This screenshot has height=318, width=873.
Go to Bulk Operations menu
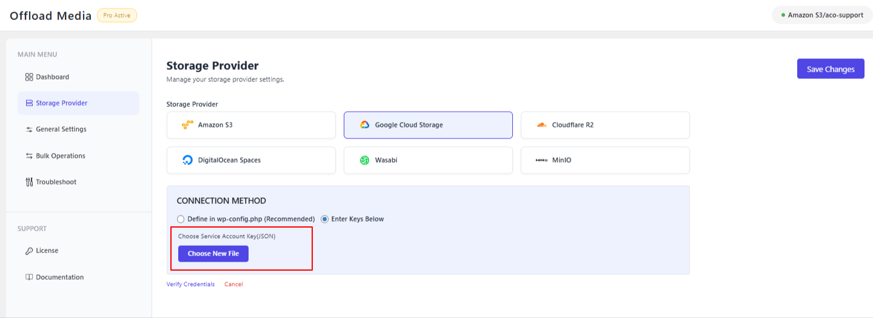coord(61,156)
